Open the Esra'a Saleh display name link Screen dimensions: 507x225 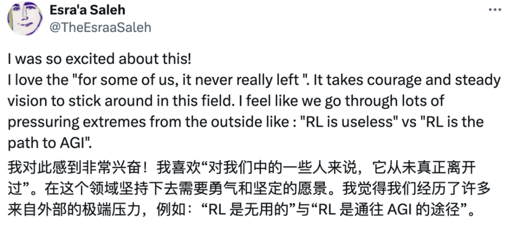87,10
